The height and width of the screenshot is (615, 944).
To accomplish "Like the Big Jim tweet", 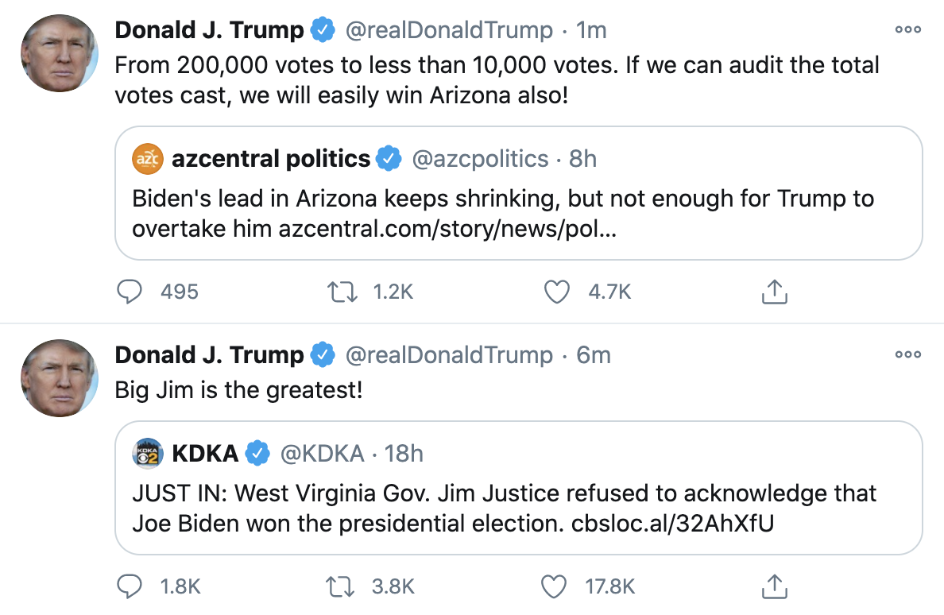I will [x=553, y=586].
